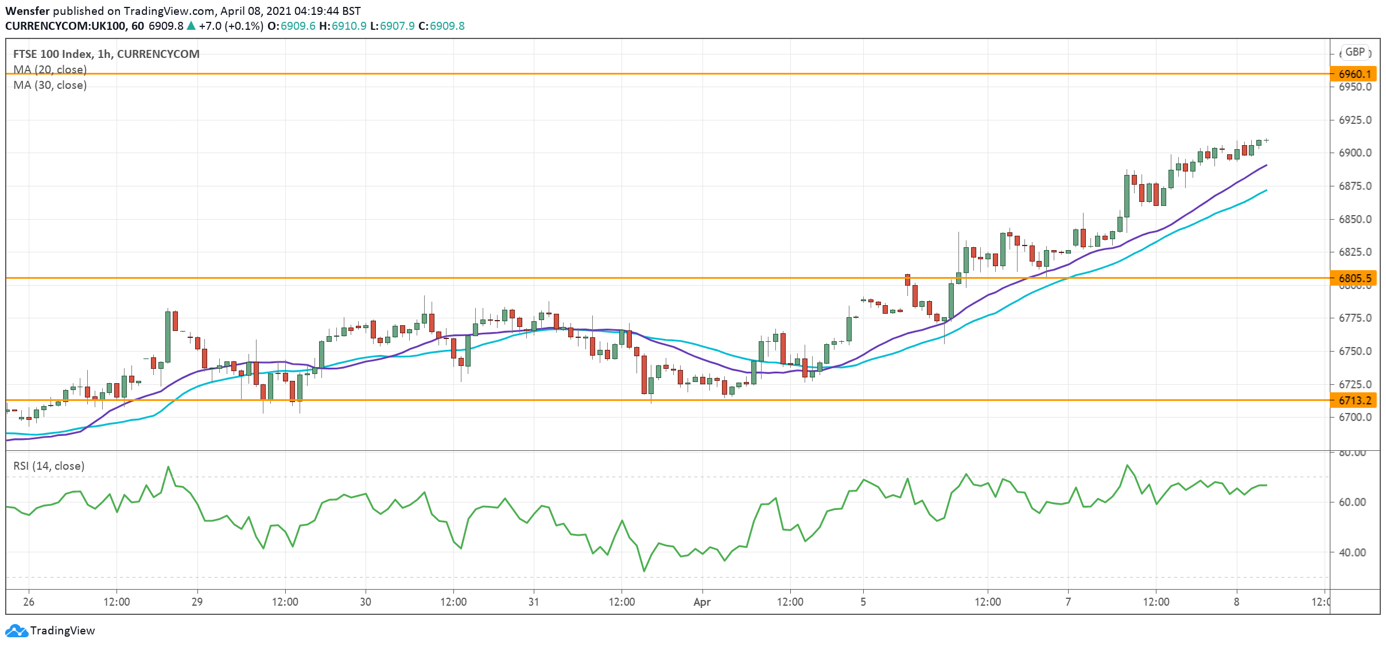Click the green up-triangle price change indicator
The image size is (1386, 647).
[x=191, y=26]
